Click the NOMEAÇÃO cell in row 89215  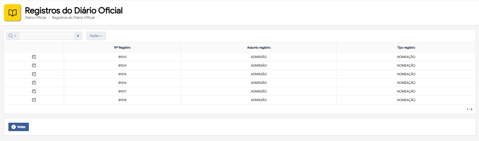(x=406, y=74)
